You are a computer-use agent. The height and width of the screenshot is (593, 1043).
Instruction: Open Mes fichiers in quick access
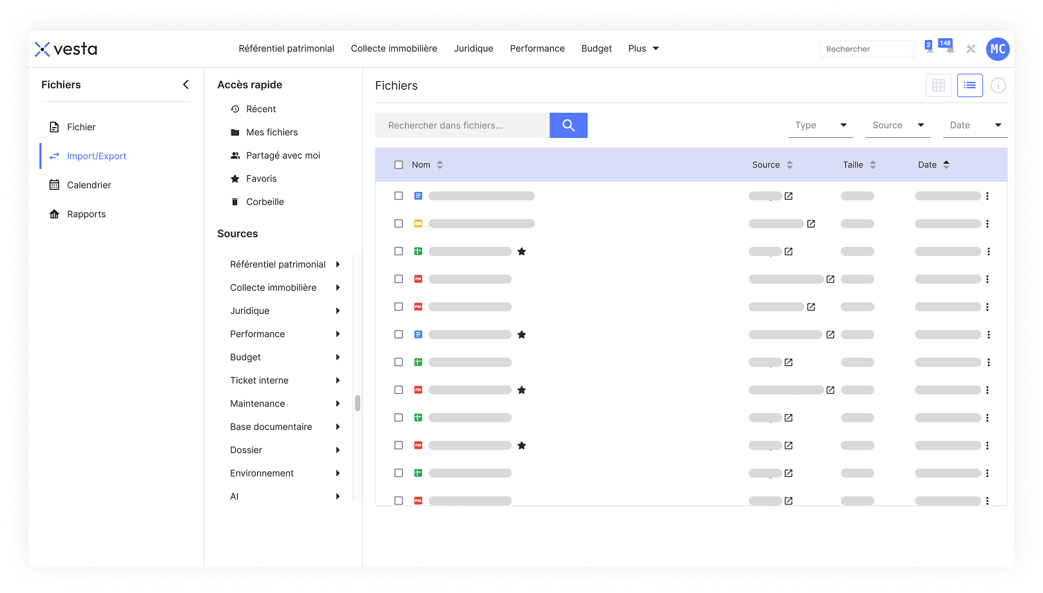click(272, 132)
